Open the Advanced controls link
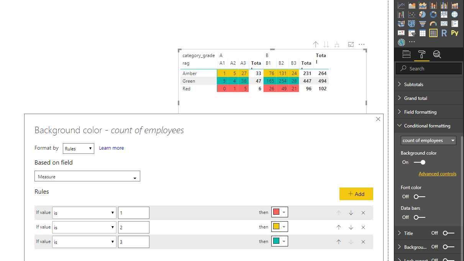Viewport: 464px width, 261px height. pyautogui.click(x=438, y=174)
